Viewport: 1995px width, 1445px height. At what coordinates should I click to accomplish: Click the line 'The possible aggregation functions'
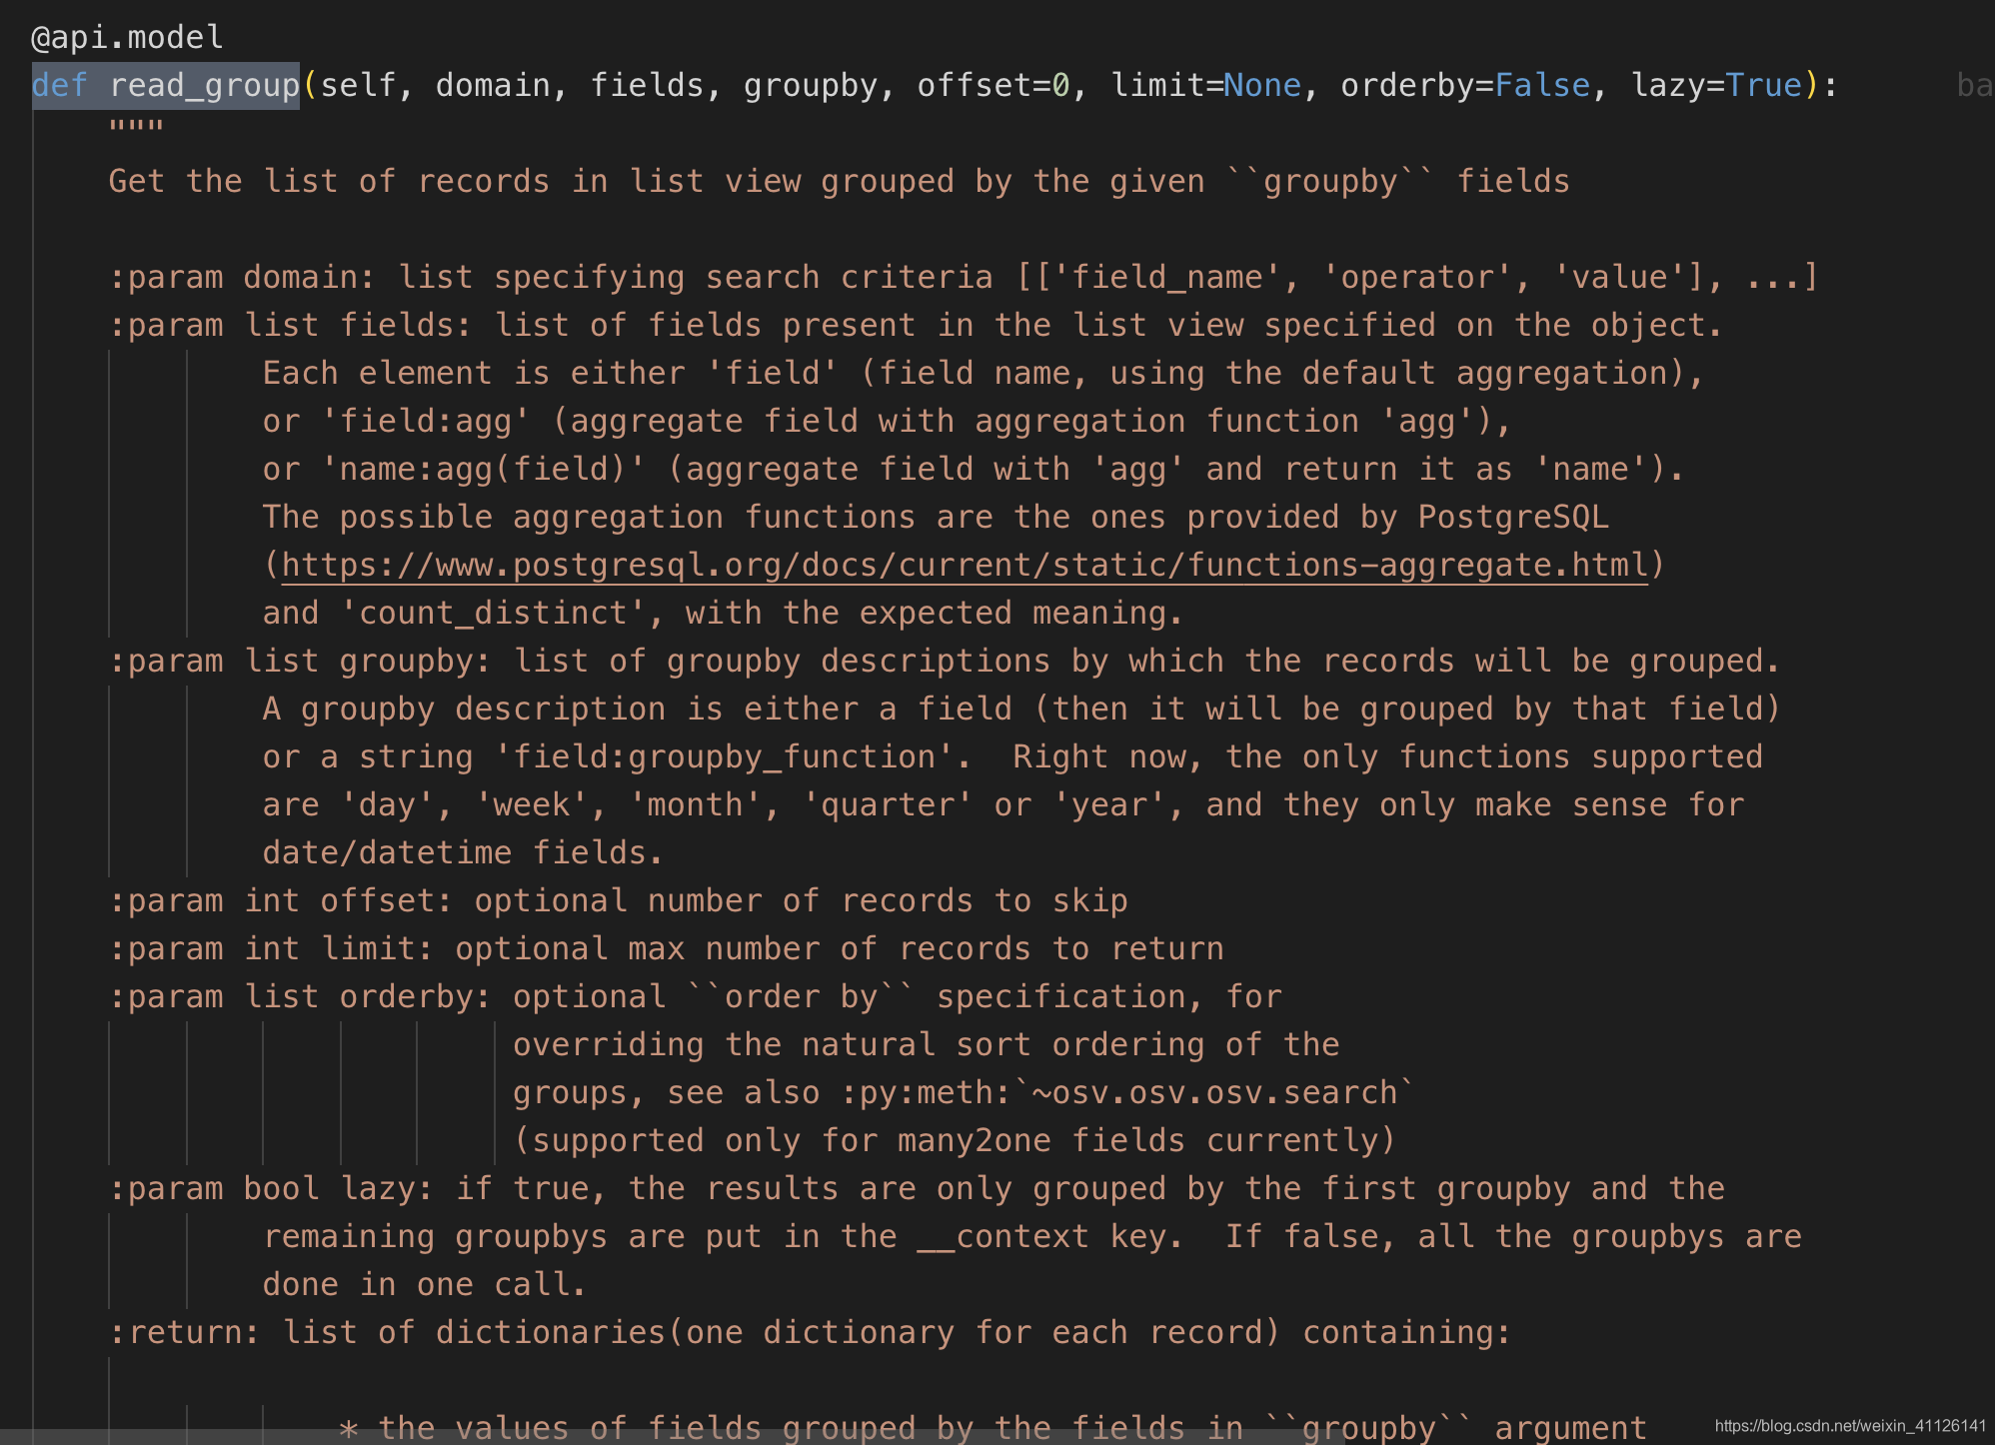[x=936, y=518]
